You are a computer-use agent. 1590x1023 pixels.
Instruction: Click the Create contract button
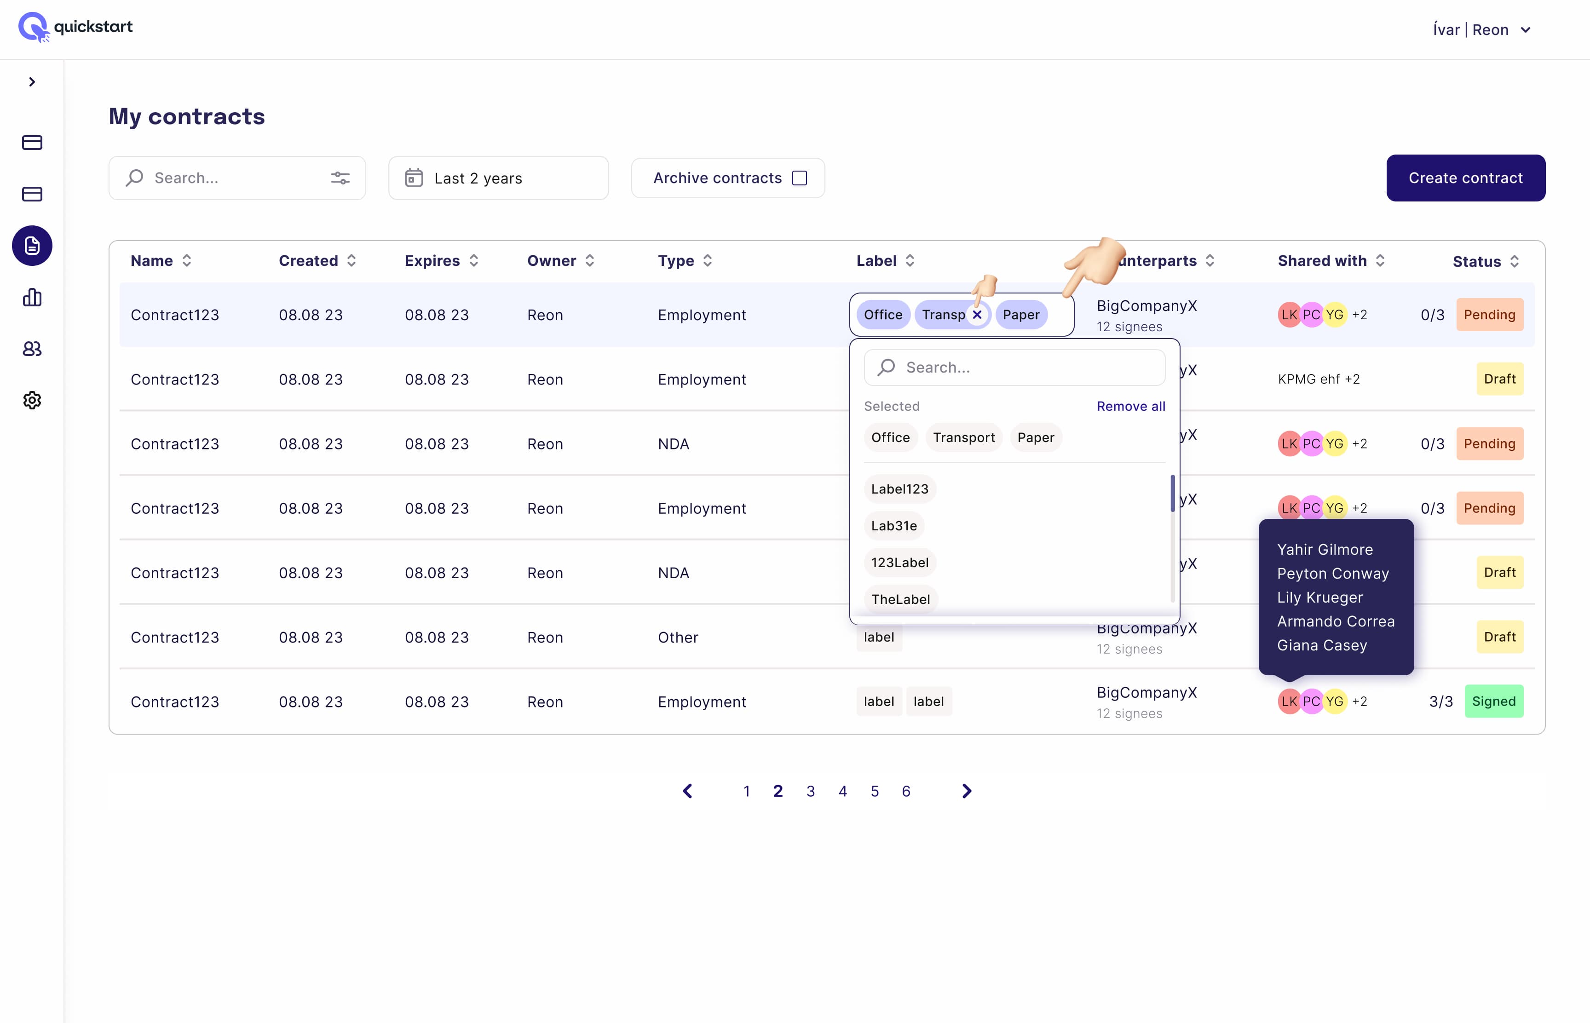click(1466, 178)
